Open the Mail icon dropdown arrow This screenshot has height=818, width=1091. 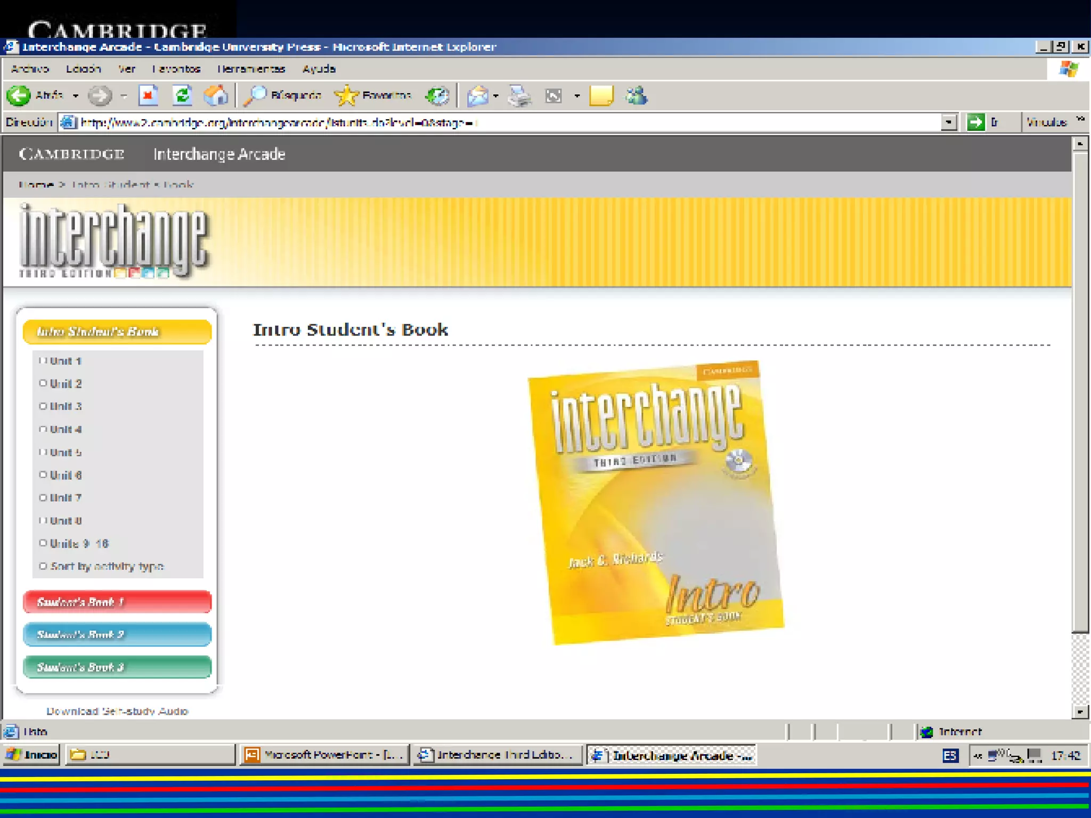coord(496,96)
